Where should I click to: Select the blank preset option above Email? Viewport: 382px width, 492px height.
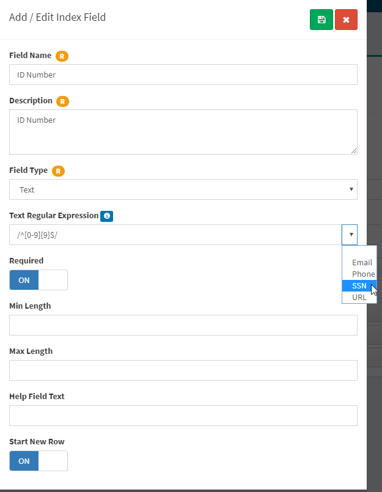[359, 251]
